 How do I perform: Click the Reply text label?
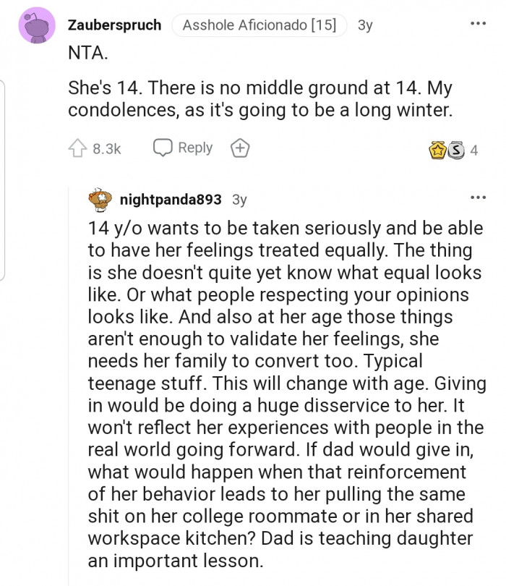click(195, 148)
